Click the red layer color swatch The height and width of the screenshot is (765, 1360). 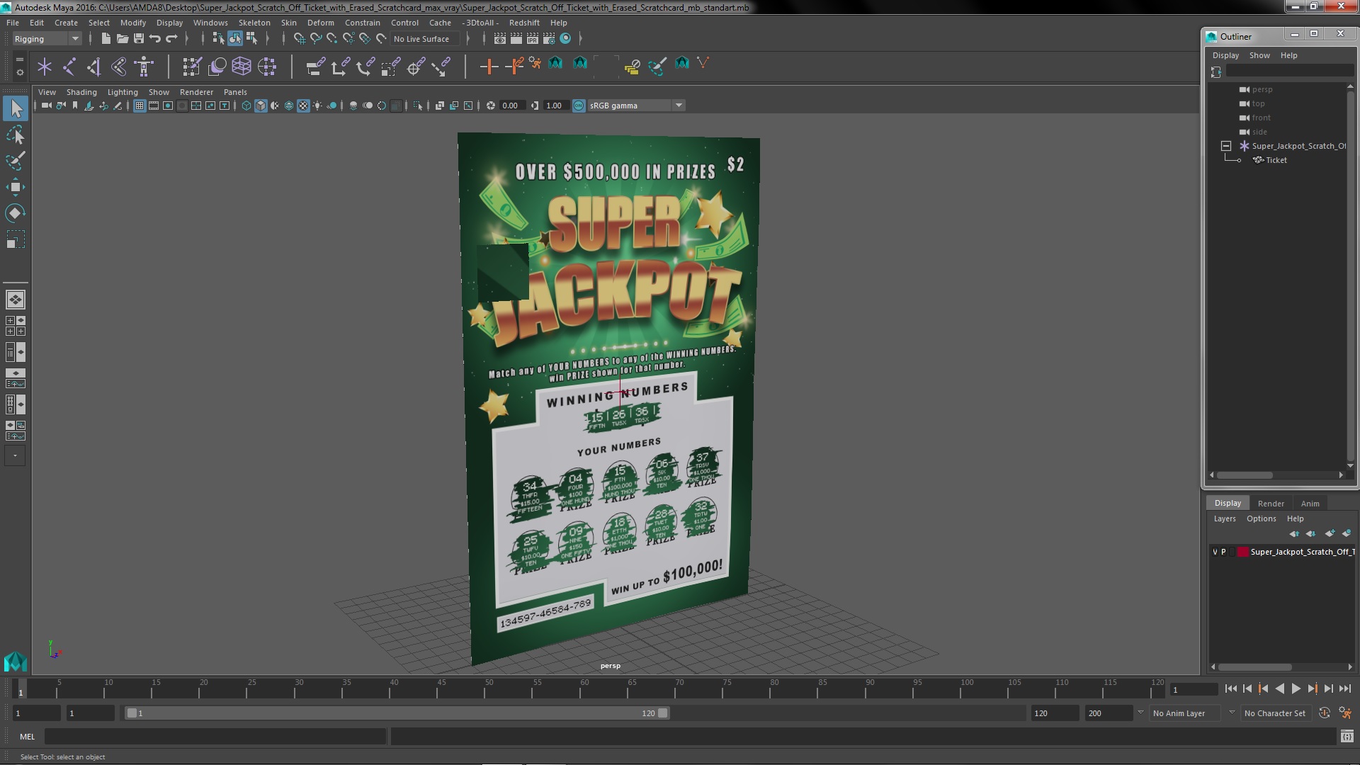(1242, 552)
